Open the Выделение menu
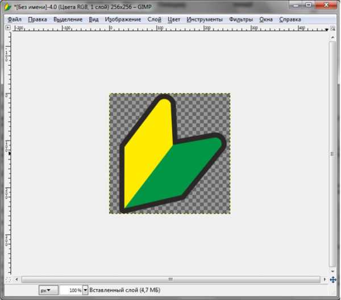Image resolution: width=341 pixels, height=300 pixels. coord(68,19)
